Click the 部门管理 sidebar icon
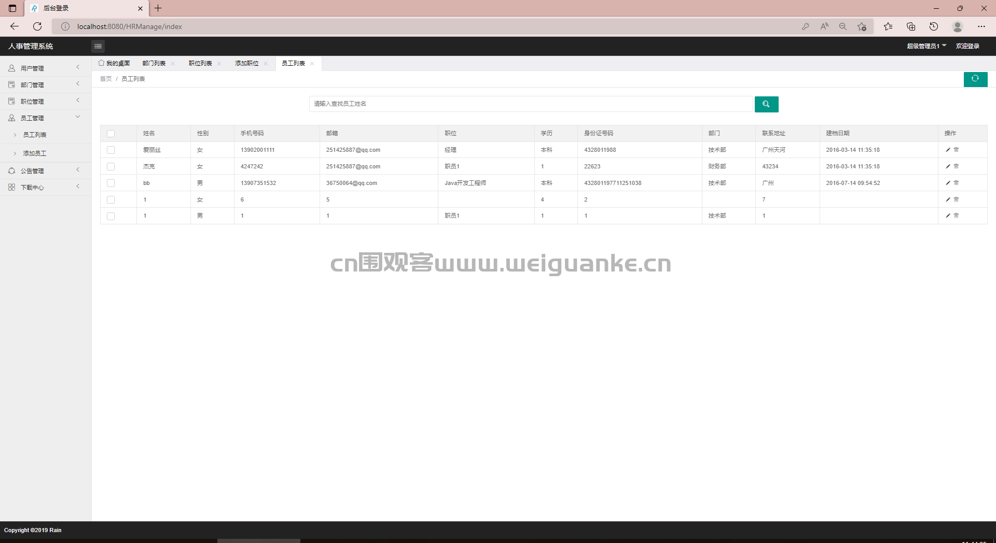This screenshot has height=543, width=996. [11, 84]
